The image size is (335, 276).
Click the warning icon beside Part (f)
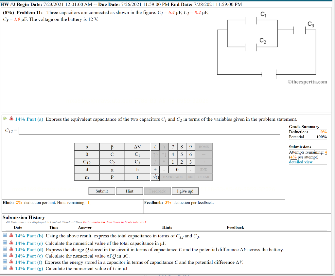pos(11,262)
